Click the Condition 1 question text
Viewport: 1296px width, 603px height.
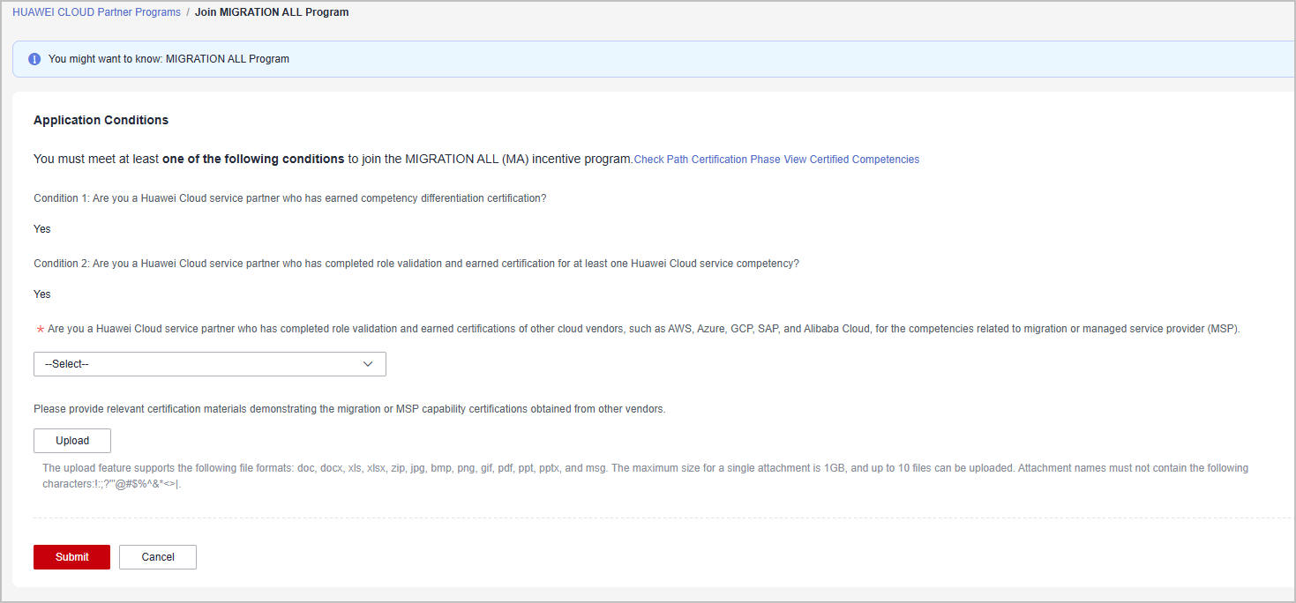click(x=290, y=198)
